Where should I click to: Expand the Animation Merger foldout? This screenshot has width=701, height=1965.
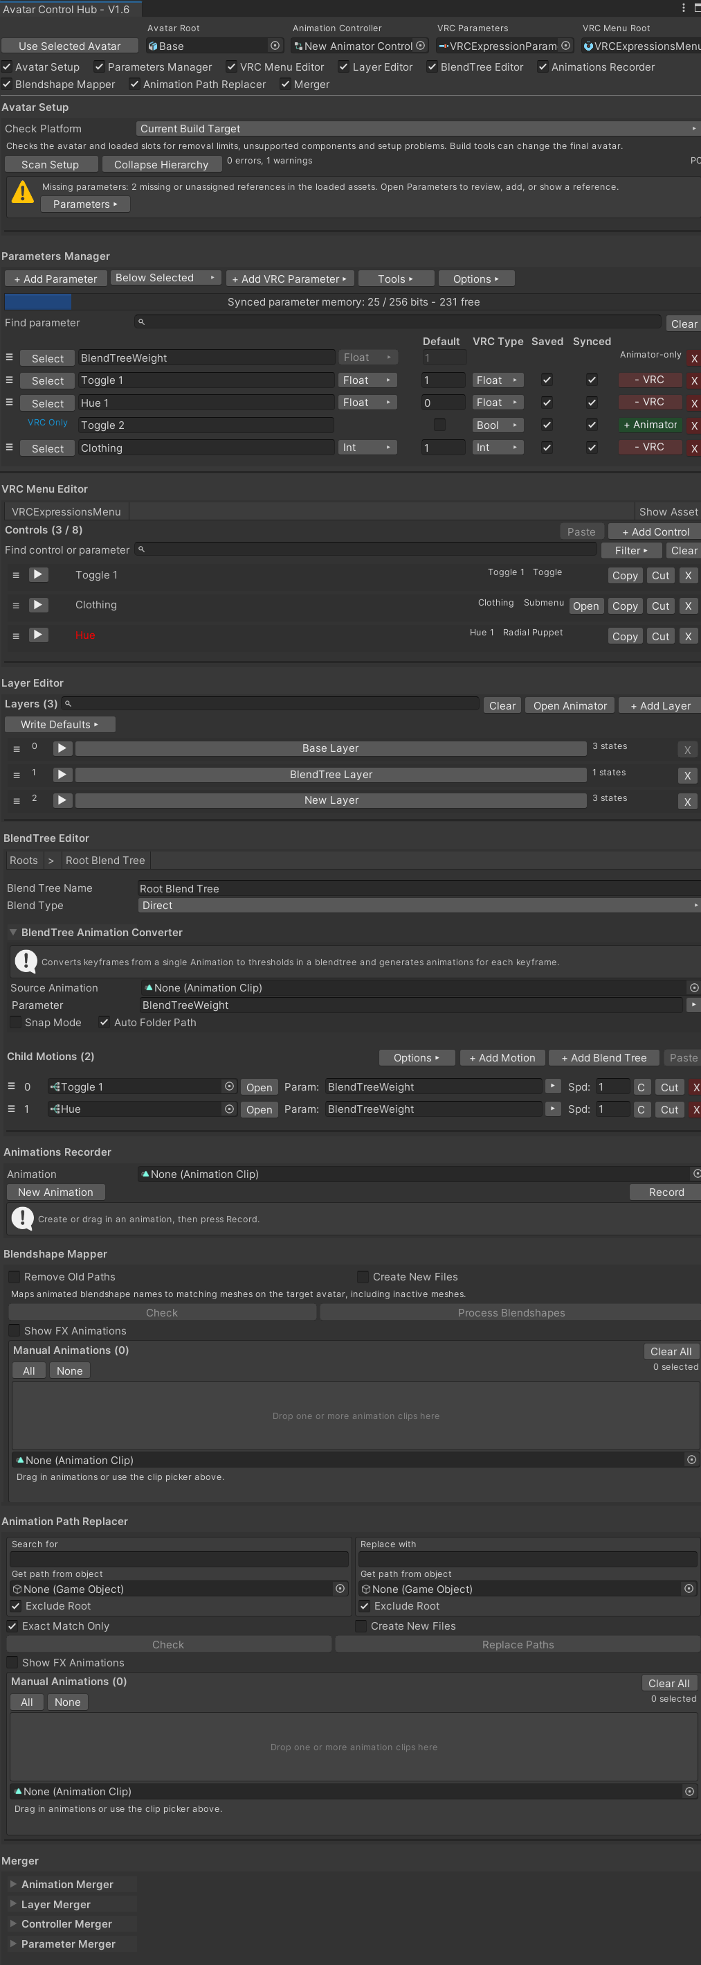tap(13, 1883)
